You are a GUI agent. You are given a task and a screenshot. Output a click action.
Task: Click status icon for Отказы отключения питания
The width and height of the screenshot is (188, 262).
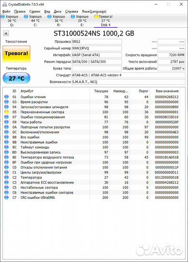pyautogui.click(x=6, y=167)
